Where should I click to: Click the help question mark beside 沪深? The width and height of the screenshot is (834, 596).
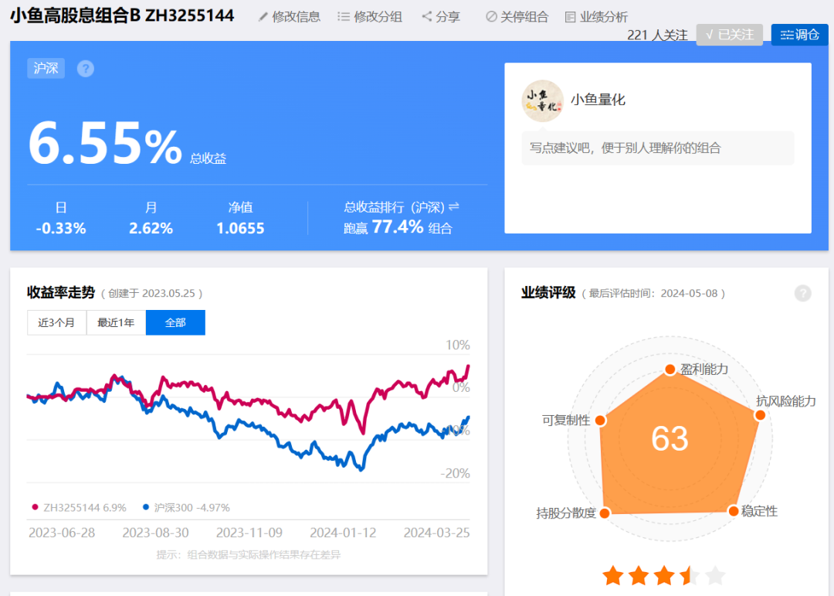[86, 69]
